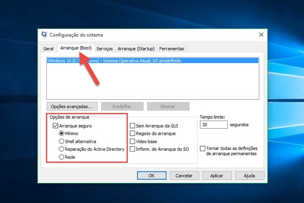
Task: Open the Serviços tab
Action: tap(105, 48)
